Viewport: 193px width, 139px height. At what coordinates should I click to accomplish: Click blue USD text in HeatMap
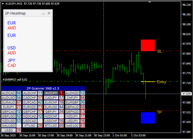point(11,48)
